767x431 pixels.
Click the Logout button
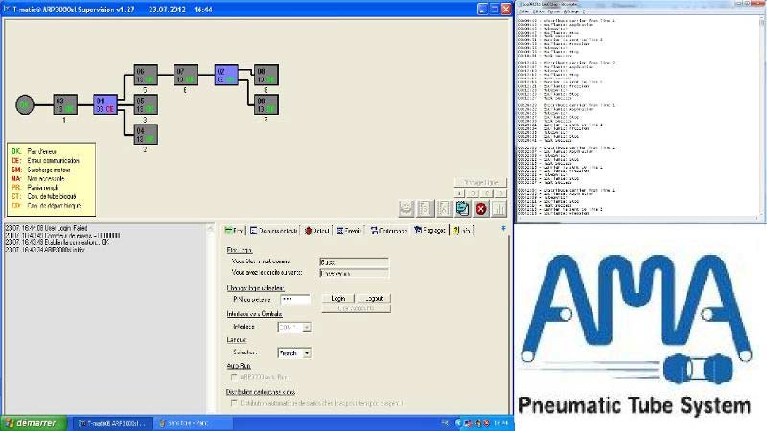pyautogui.click(x=374, y=298)
